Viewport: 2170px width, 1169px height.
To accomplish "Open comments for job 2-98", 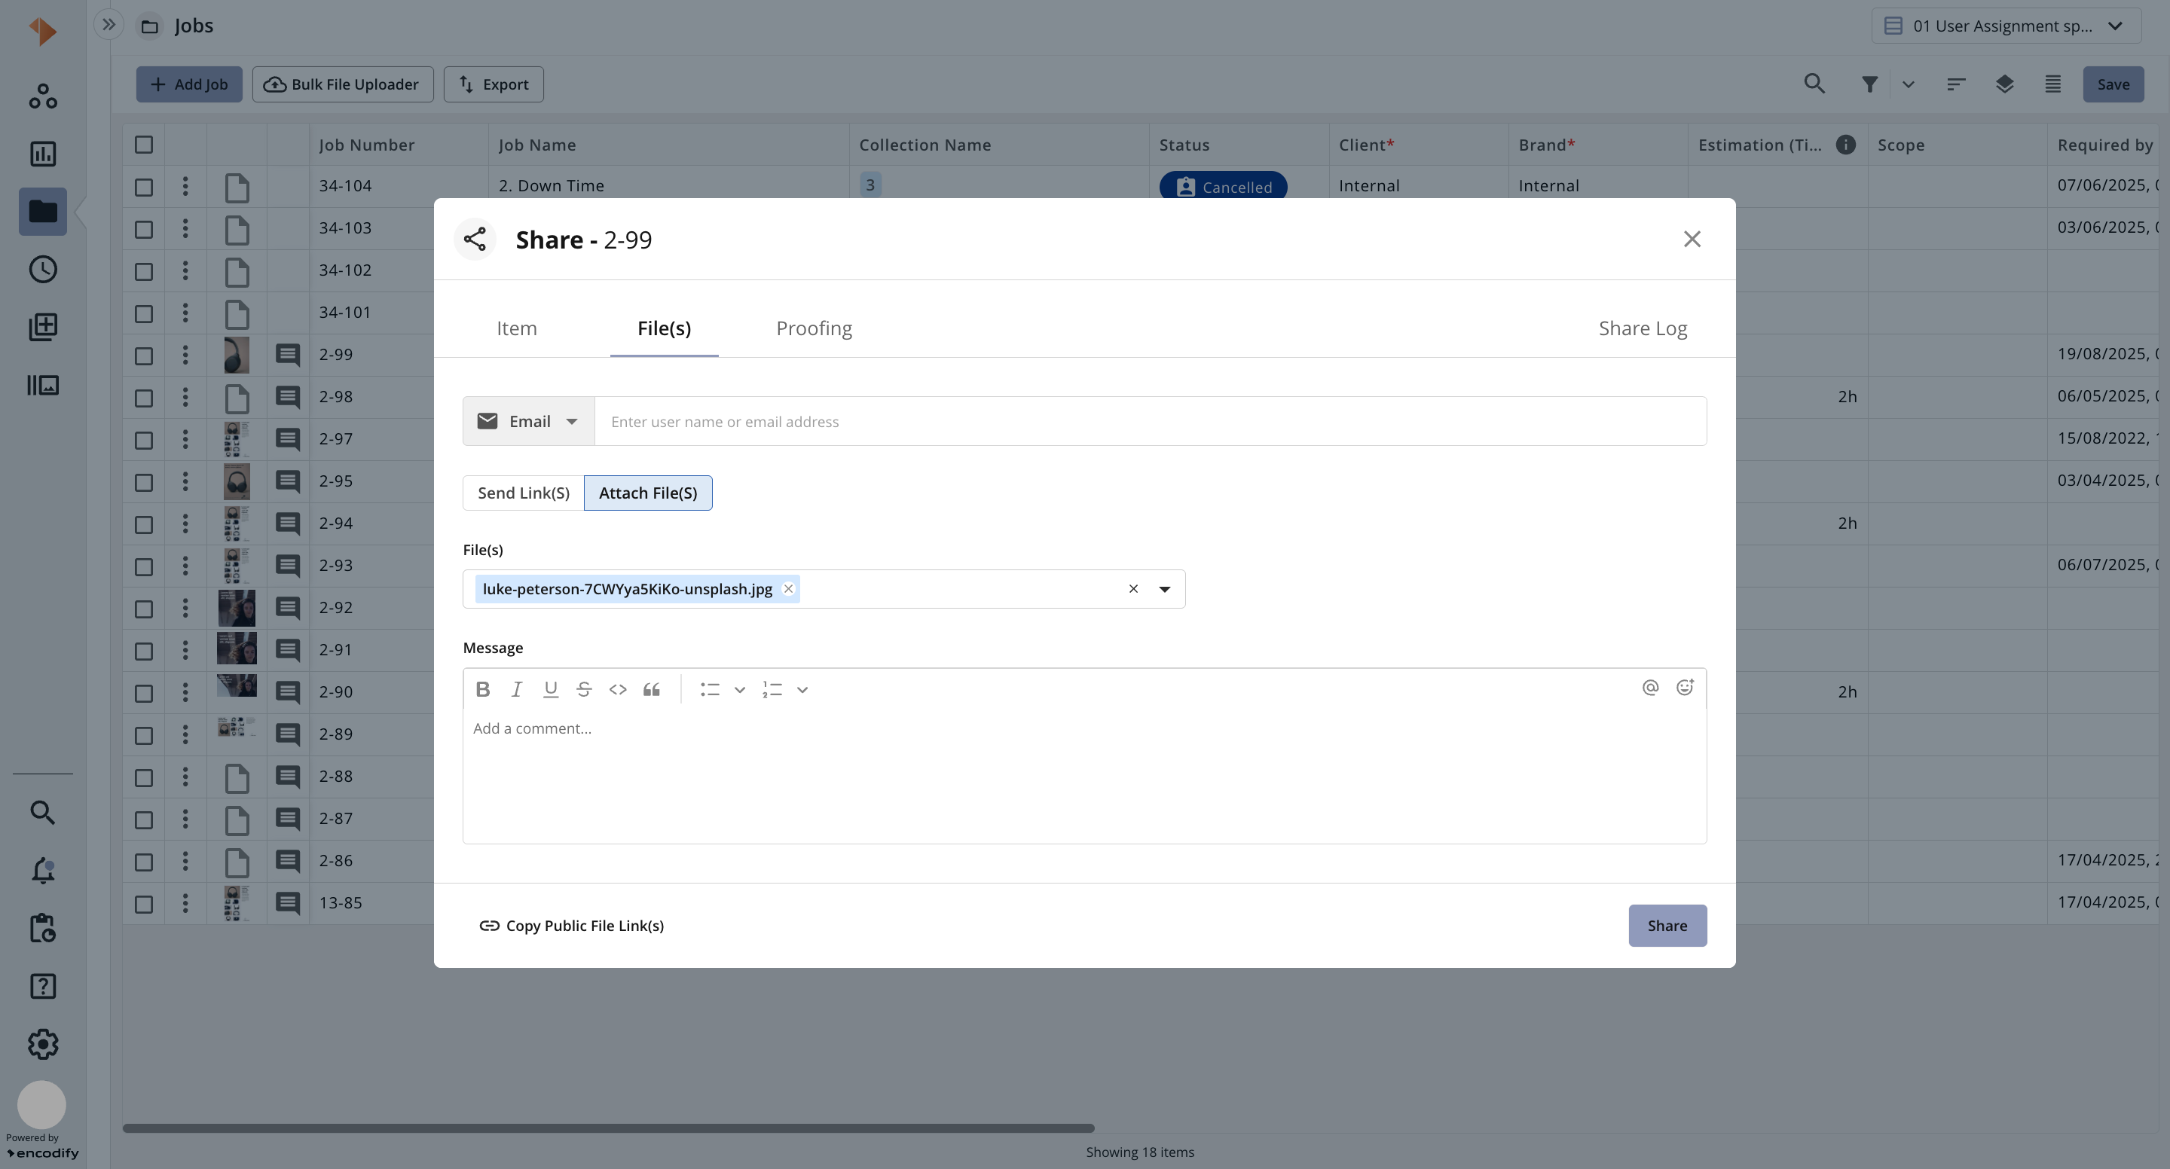I will 287,397.
